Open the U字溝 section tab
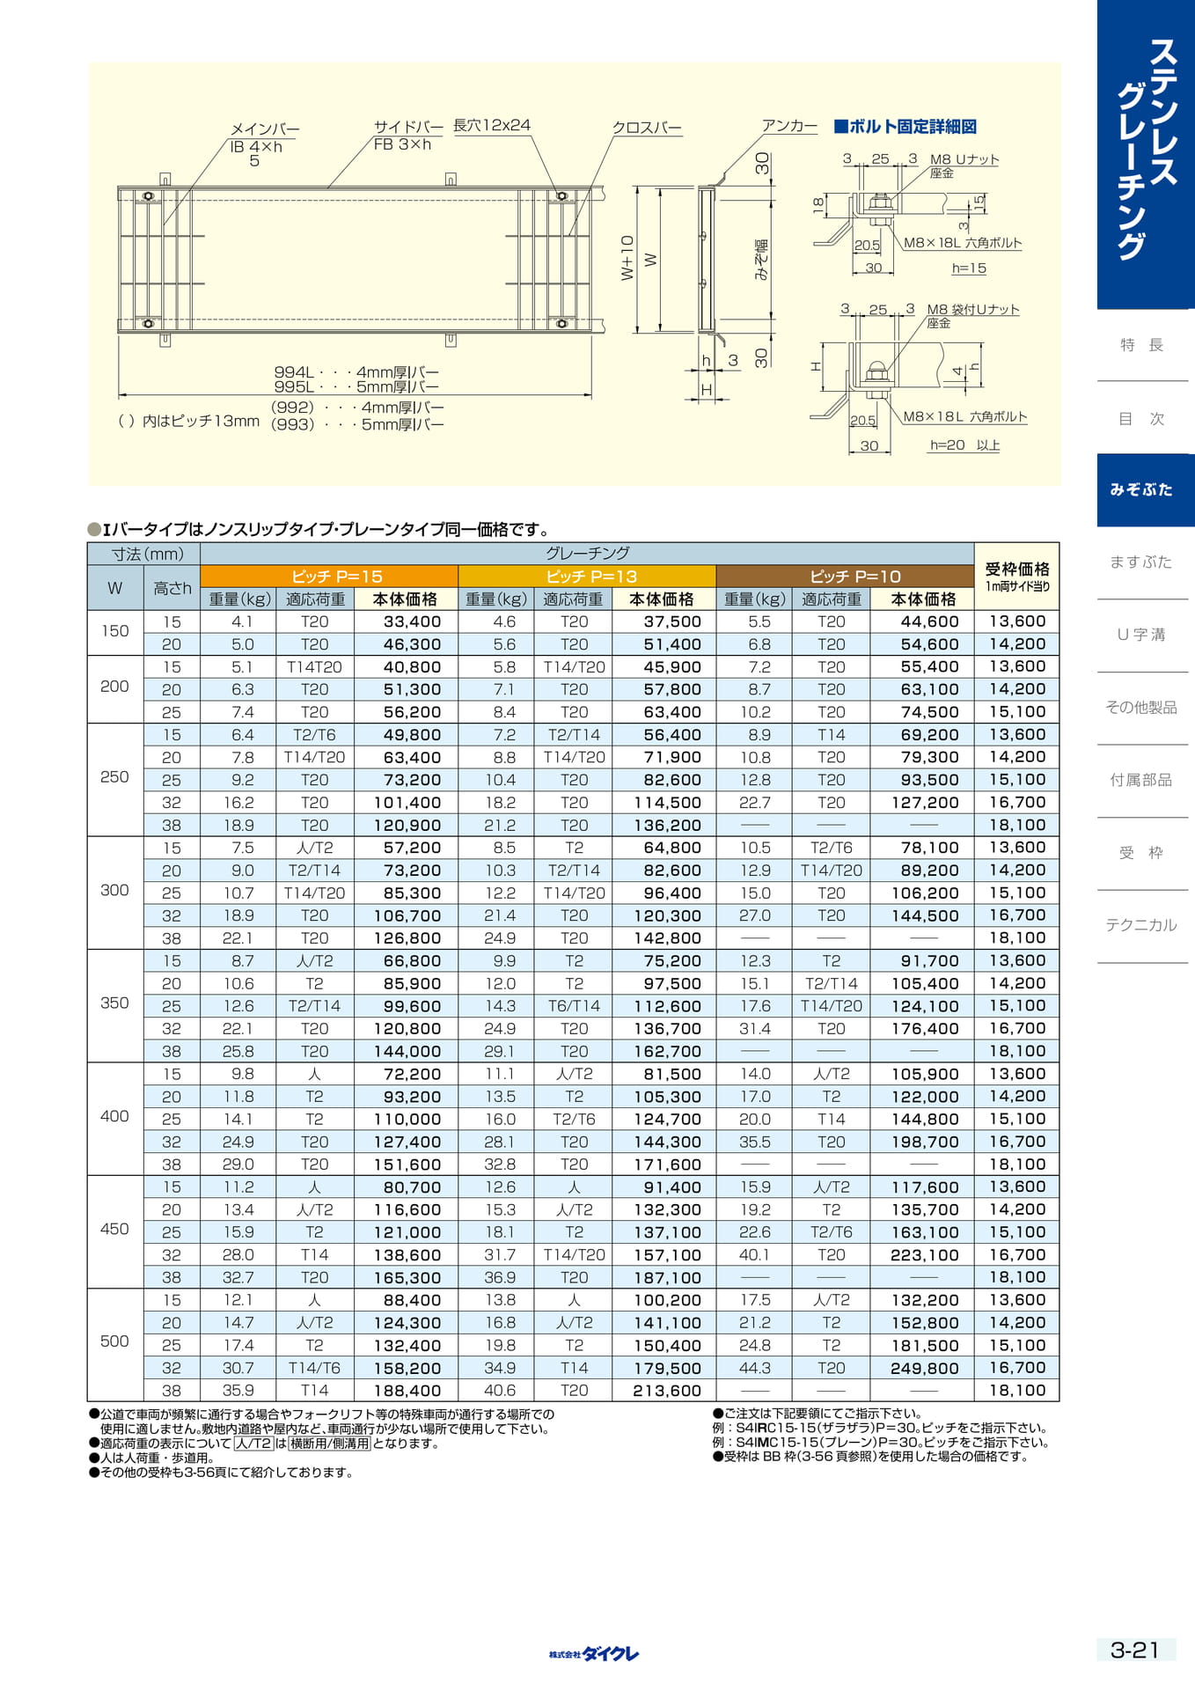 [x=1141, y=635]
